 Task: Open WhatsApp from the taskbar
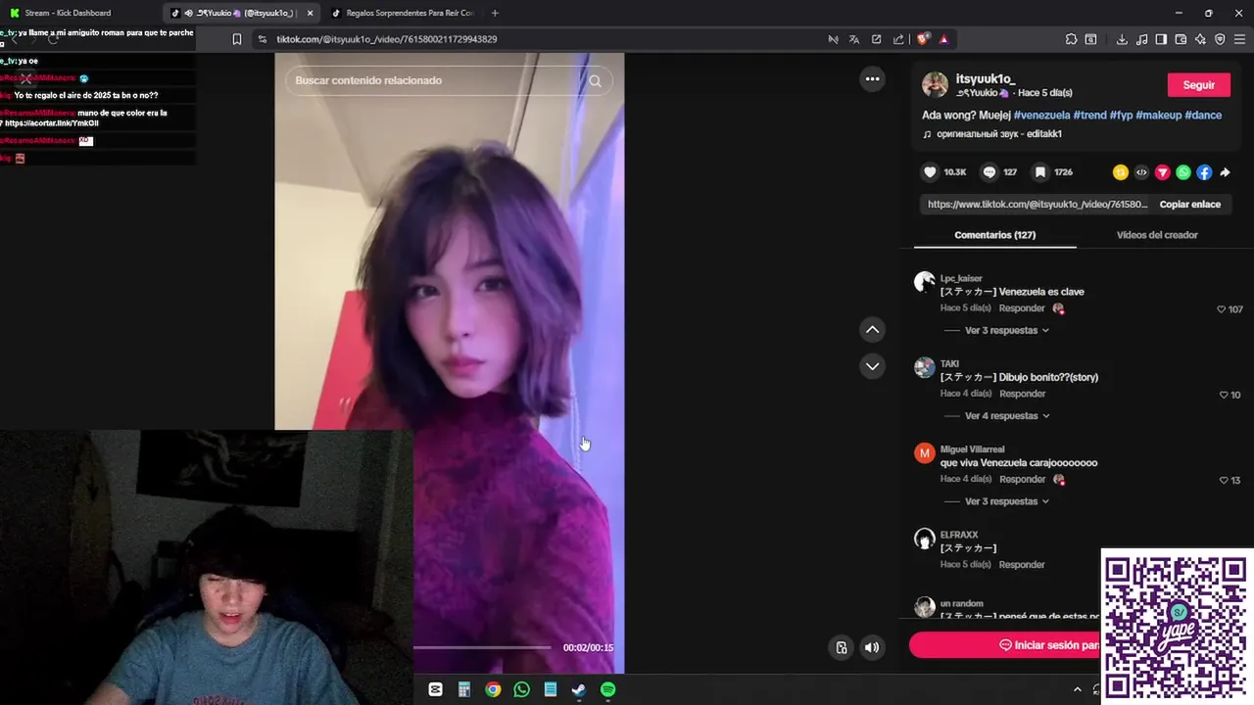coord(521,690)
